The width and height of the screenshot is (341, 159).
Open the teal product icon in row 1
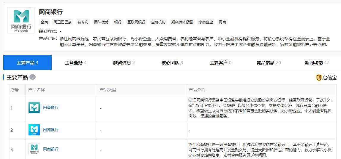tap(34, 107)
